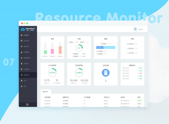Screen dimensions: 169x124
Task: Click the 12.75 remaining CPU value
Action: (47, 80)
